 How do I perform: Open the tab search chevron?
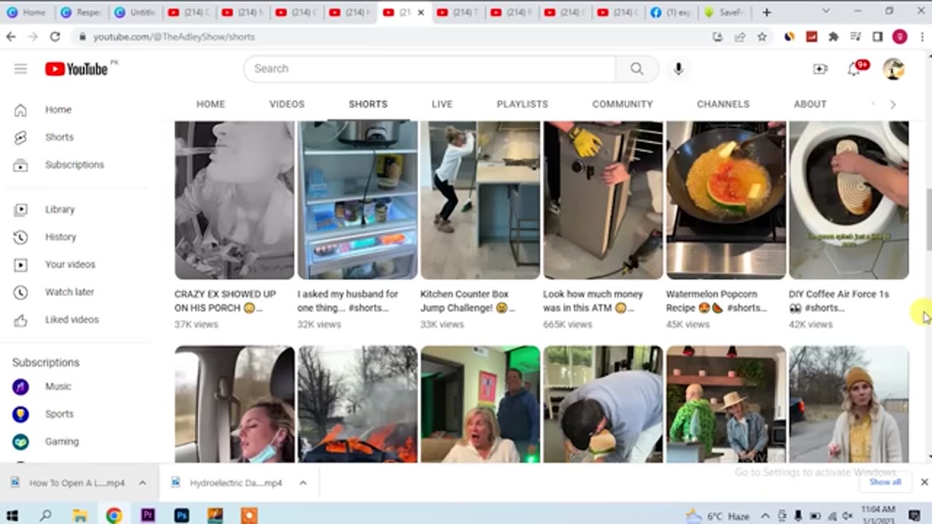[826, 12]
